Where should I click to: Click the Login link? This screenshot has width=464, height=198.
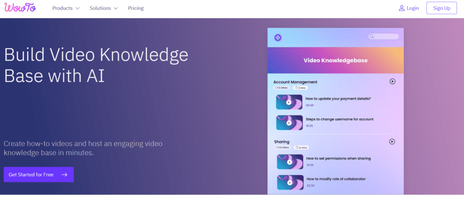point(413,8)
